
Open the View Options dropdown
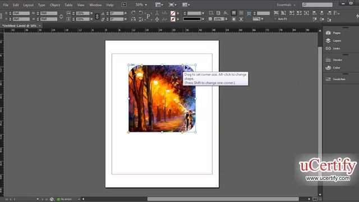point(159,4)
